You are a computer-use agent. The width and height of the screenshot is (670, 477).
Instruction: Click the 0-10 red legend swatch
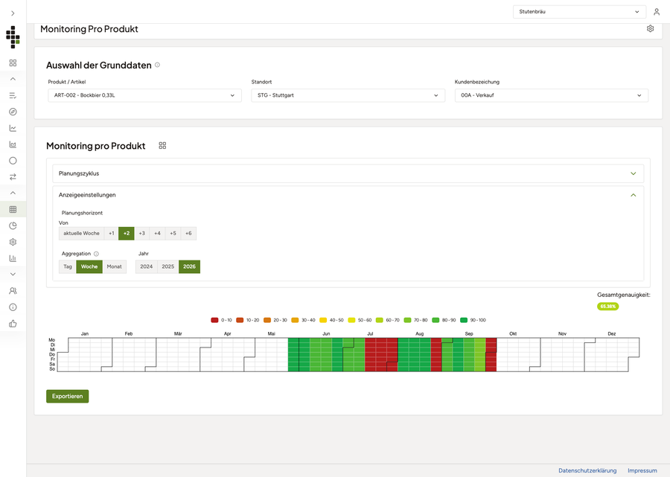coord(214,320)
